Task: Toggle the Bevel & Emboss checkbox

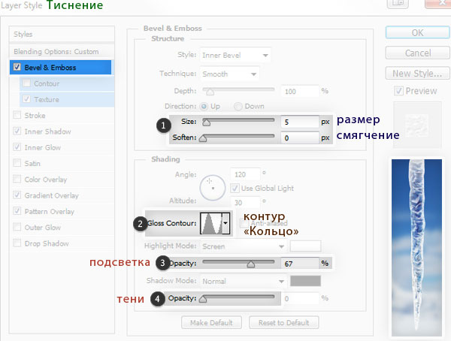Action: coord(17,67)
